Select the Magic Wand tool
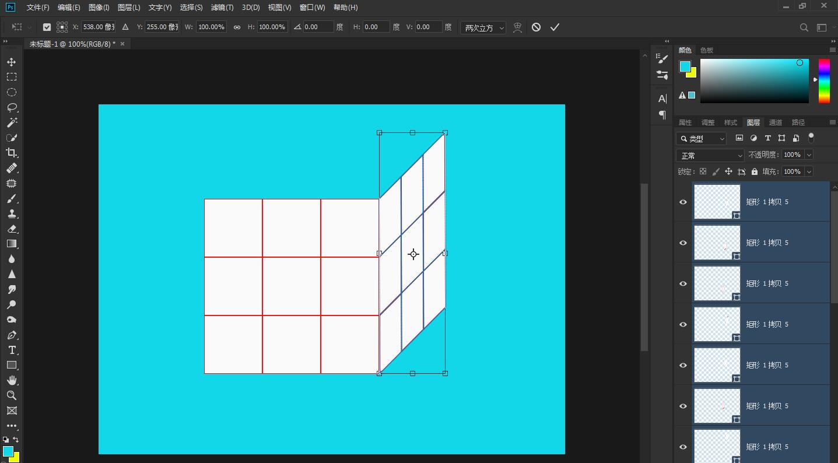Screen dimensions: 838x463 pyautogui.click(x=11, y=122)
